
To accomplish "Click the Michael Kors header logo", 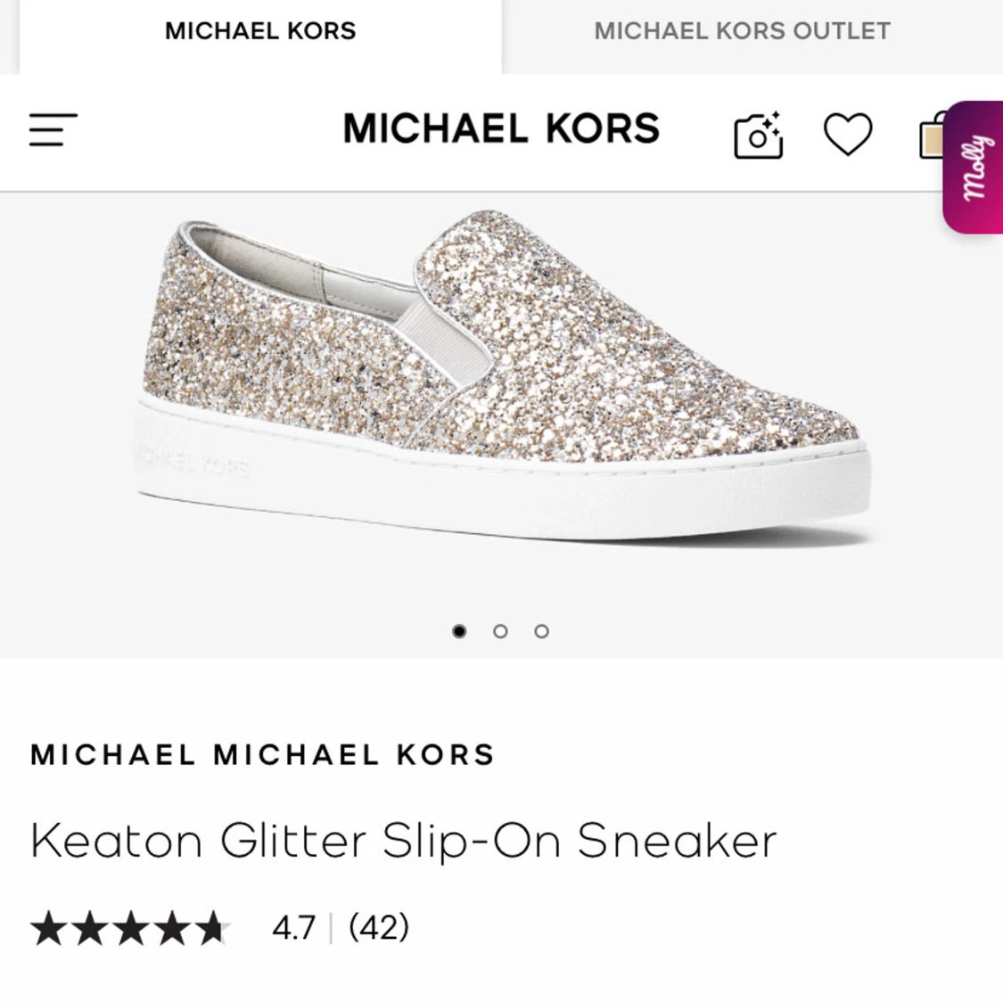I will click(501, 127).
